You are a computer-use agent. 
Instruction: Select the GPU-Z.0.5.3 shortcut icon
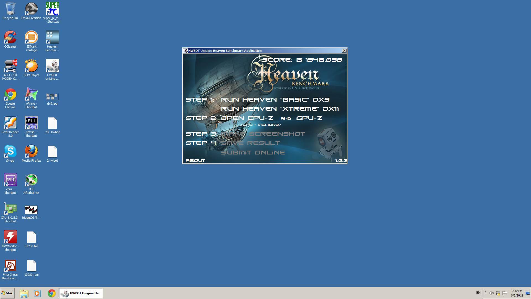(10, 212)
